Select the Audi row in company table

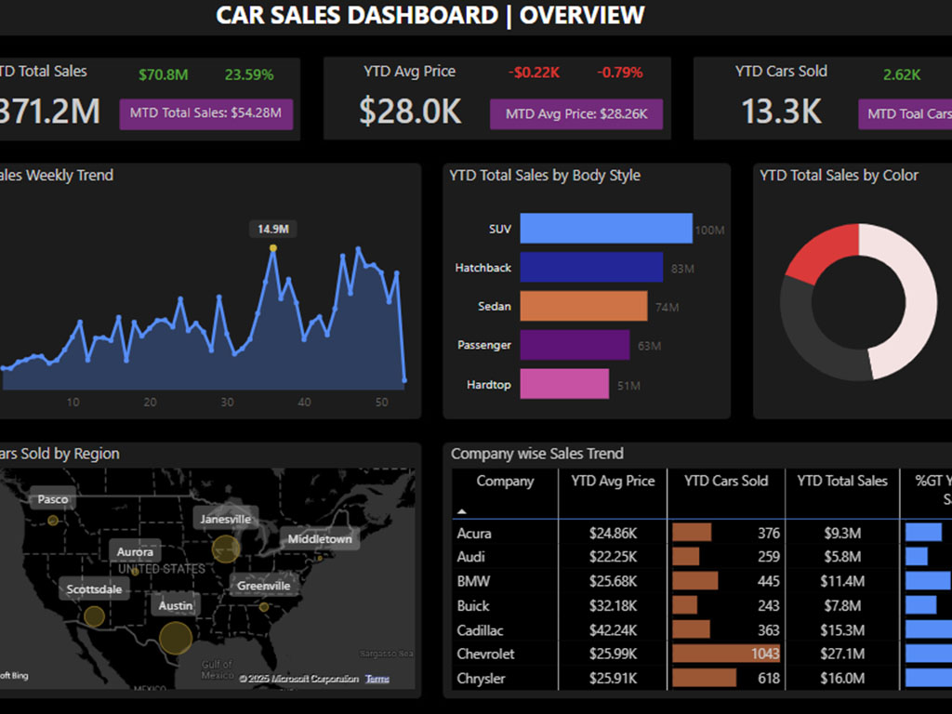click(x=701, y=557)
